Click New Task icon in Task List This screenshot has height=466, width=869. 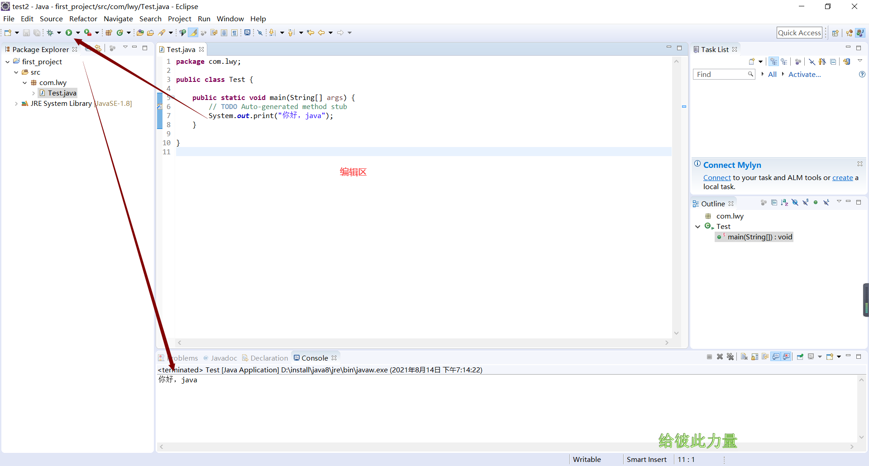pos(752,62)
